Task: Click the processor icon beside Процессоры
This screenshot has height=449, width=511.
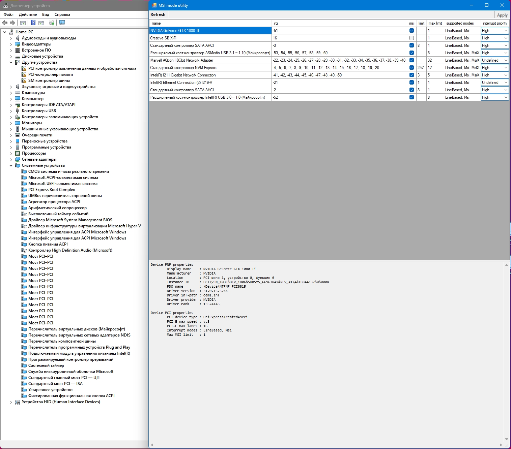Action: (x=18, y=153)
